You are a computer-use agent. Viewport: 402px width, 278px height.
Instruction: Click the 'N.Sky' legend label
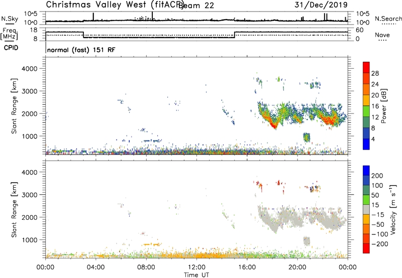pos(10,19)
